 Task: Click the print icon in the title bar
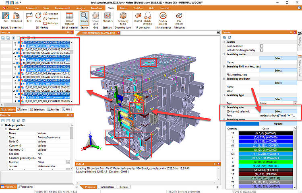pyautogui.click(x=17, y=2)
